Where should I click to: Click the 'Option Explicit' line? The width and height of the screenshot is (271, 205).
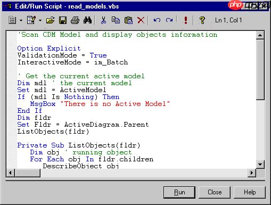(x=49, y=48)
